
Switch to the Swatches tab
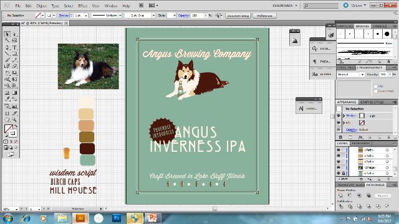pyautogui.click(x=345, y=26)
